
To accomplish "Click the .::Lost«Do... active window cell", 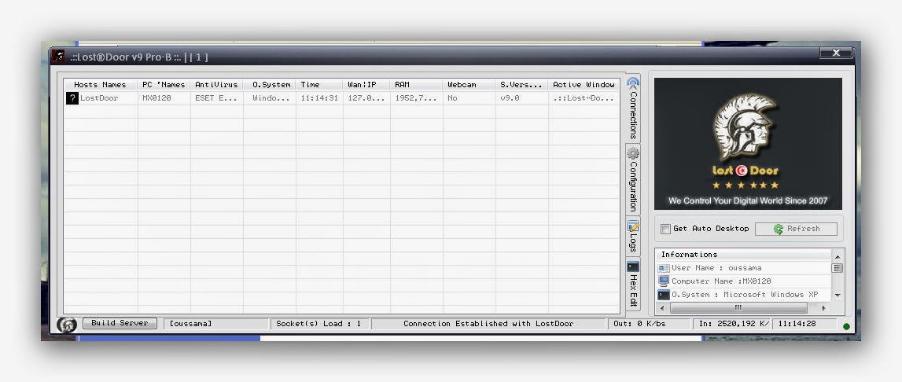I will 584,98.
